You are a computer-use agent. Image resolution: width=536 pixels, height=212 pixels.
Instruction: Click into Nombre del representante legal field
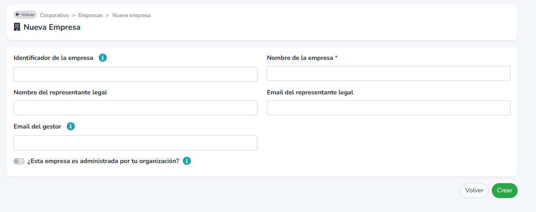click(x=135, y=108)
